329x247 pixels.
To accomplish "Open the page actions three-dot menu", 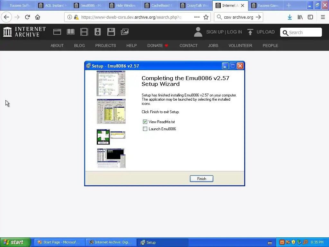I will pos(197,17).
